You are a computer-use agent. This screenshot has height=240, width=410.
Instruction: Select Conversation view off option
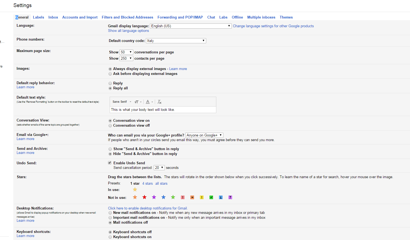point(110,126)
